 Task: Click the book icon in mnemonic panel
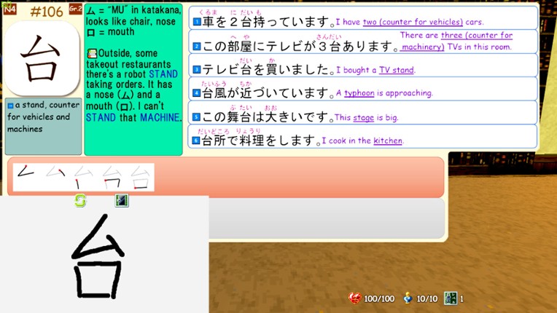click(x=92, y=53)
